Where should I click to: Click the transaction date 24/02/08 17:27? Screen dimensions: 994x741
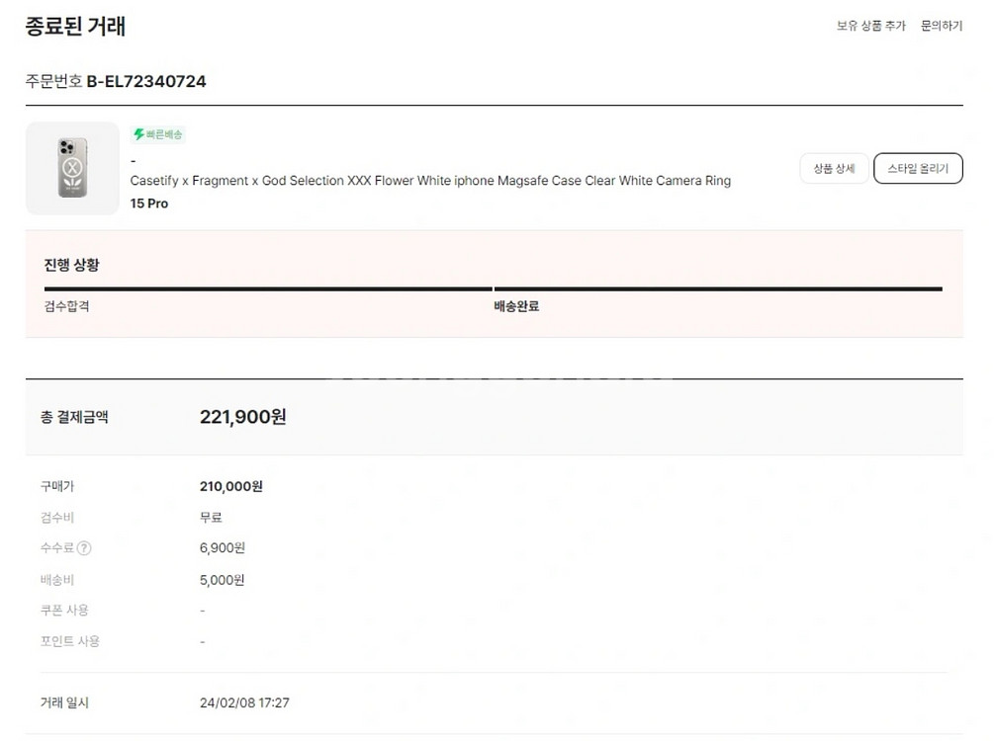click(x=244, y=703)
